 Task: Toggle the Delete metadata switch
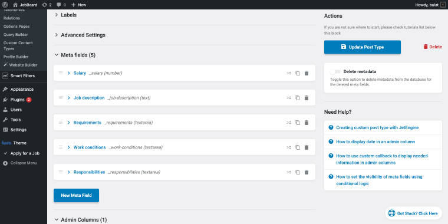click(x=335, y=72)
